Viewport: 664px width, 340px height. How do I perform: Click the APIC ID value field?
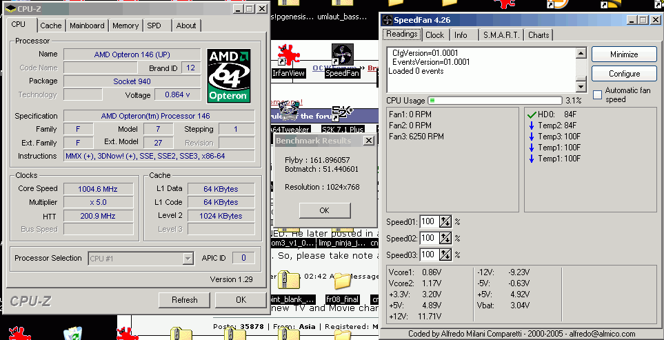(244, 258)
